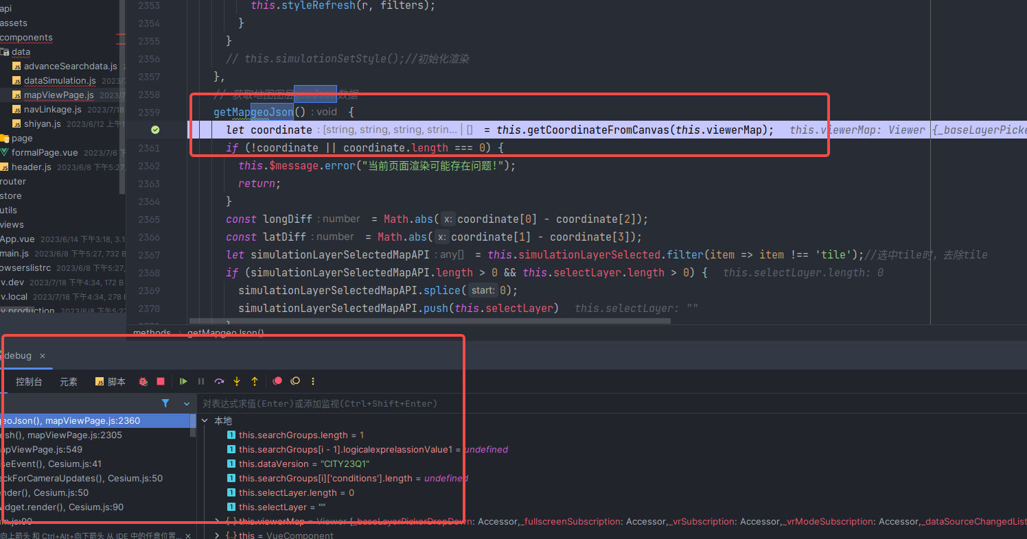Click simulationLayerSelectedMapAPI declaration on line 2367
The height and width of the screenshot is (539, 1027).
click(x=340, y=255)
